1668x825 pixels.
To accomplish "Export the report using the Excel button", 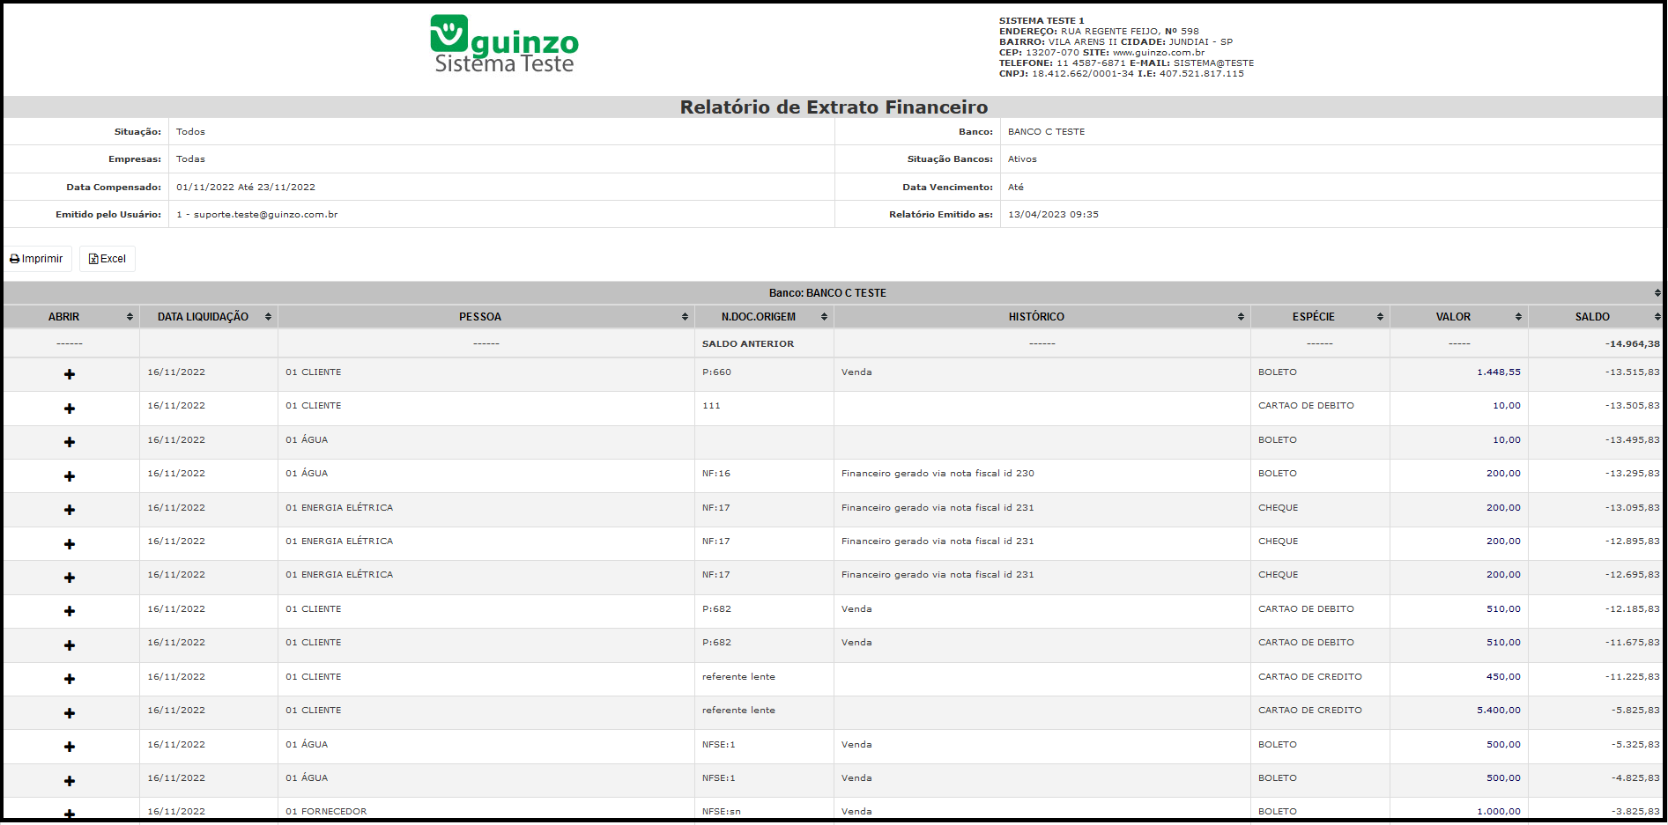I will point(107,259).
